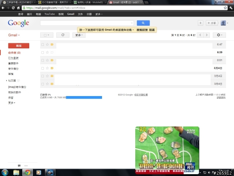
Task: Go to older messages arrow
Action: point(207,35)
